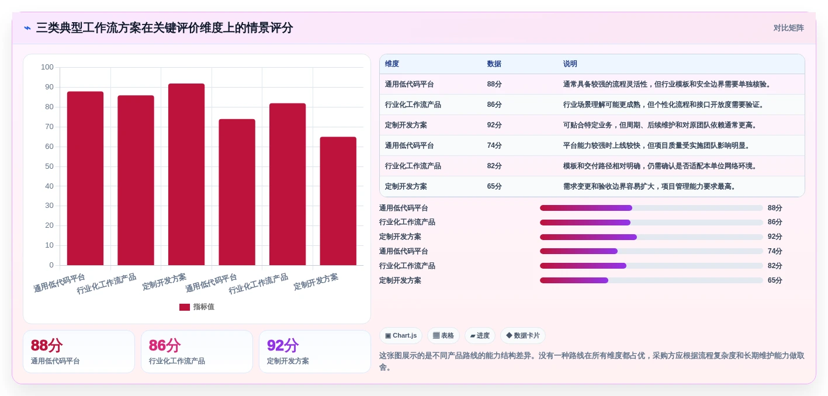Open the 数据卡片 chip

click(523, 336)
